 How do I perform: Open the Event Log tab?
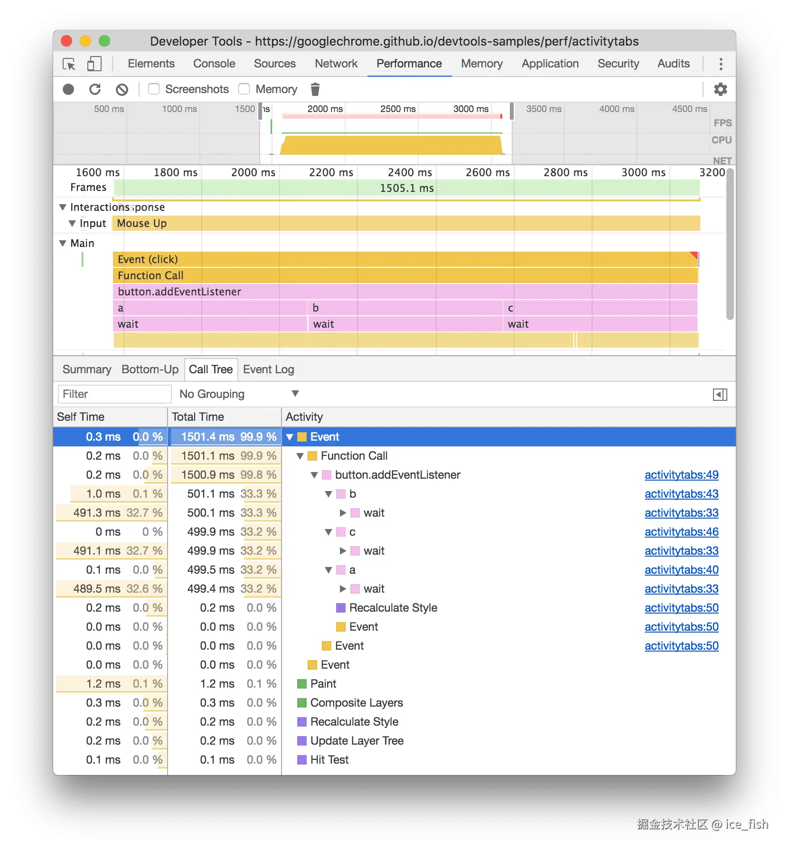coord(269,369)
